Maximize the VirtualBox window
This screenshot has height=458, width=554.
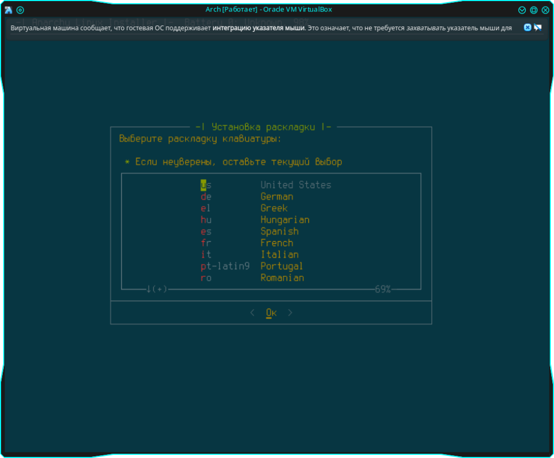(533, 10)
